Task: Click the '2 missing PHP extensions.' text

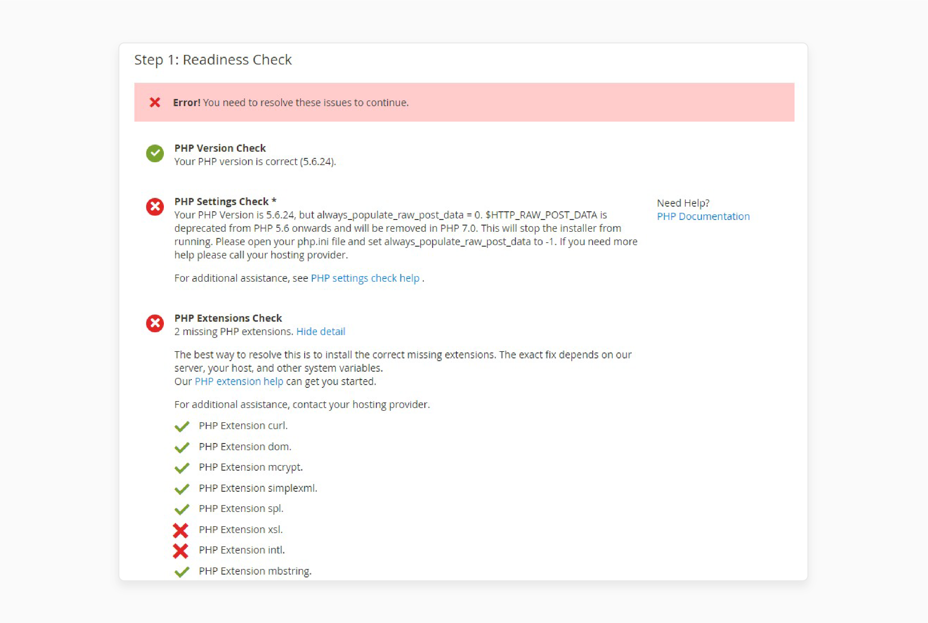Action: pos(234,331)
